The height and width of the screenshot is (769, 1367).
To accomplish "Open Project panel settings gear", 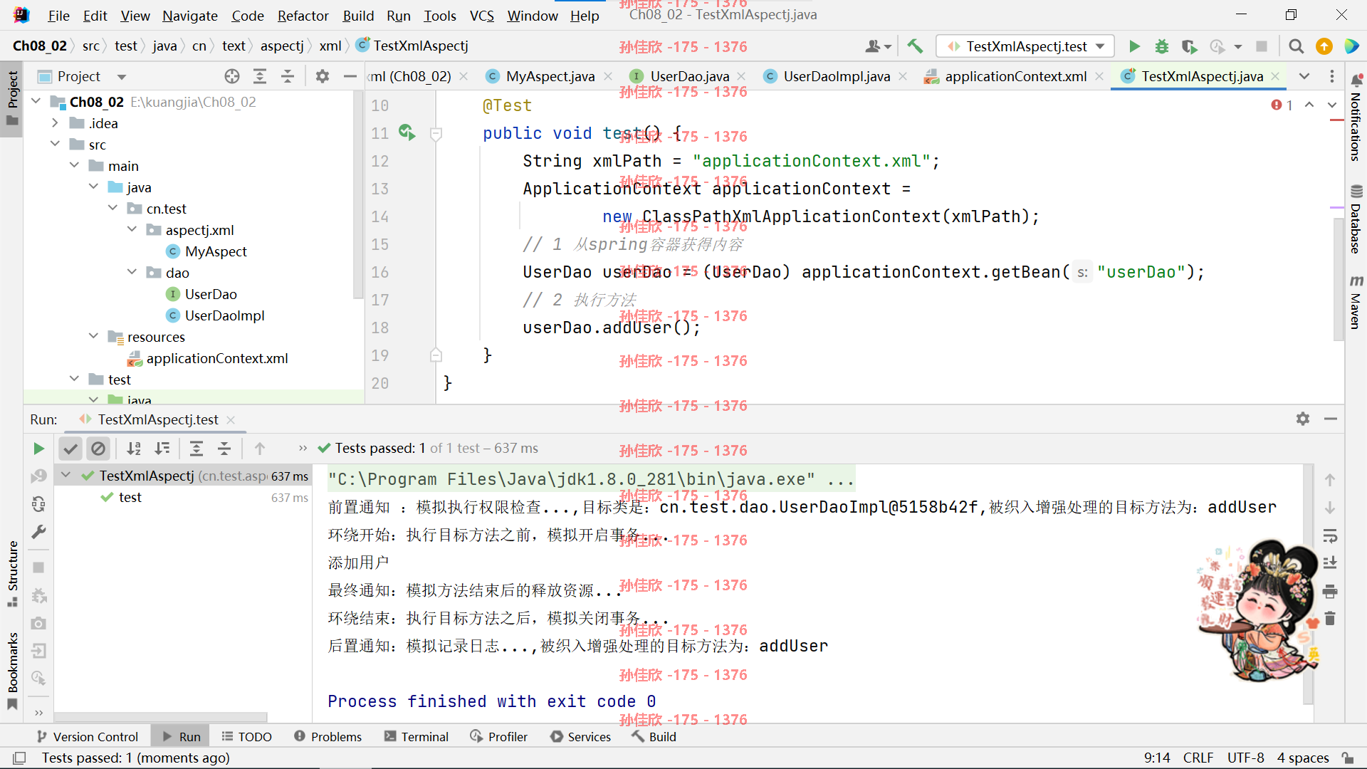I will pyautogui.click(x=323, y=76).
